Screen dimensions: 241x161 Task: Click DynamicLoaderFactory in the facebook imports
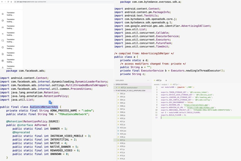91,81
